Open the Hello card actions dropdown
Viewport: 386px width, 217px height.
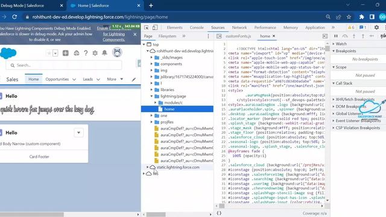point(79,133)
